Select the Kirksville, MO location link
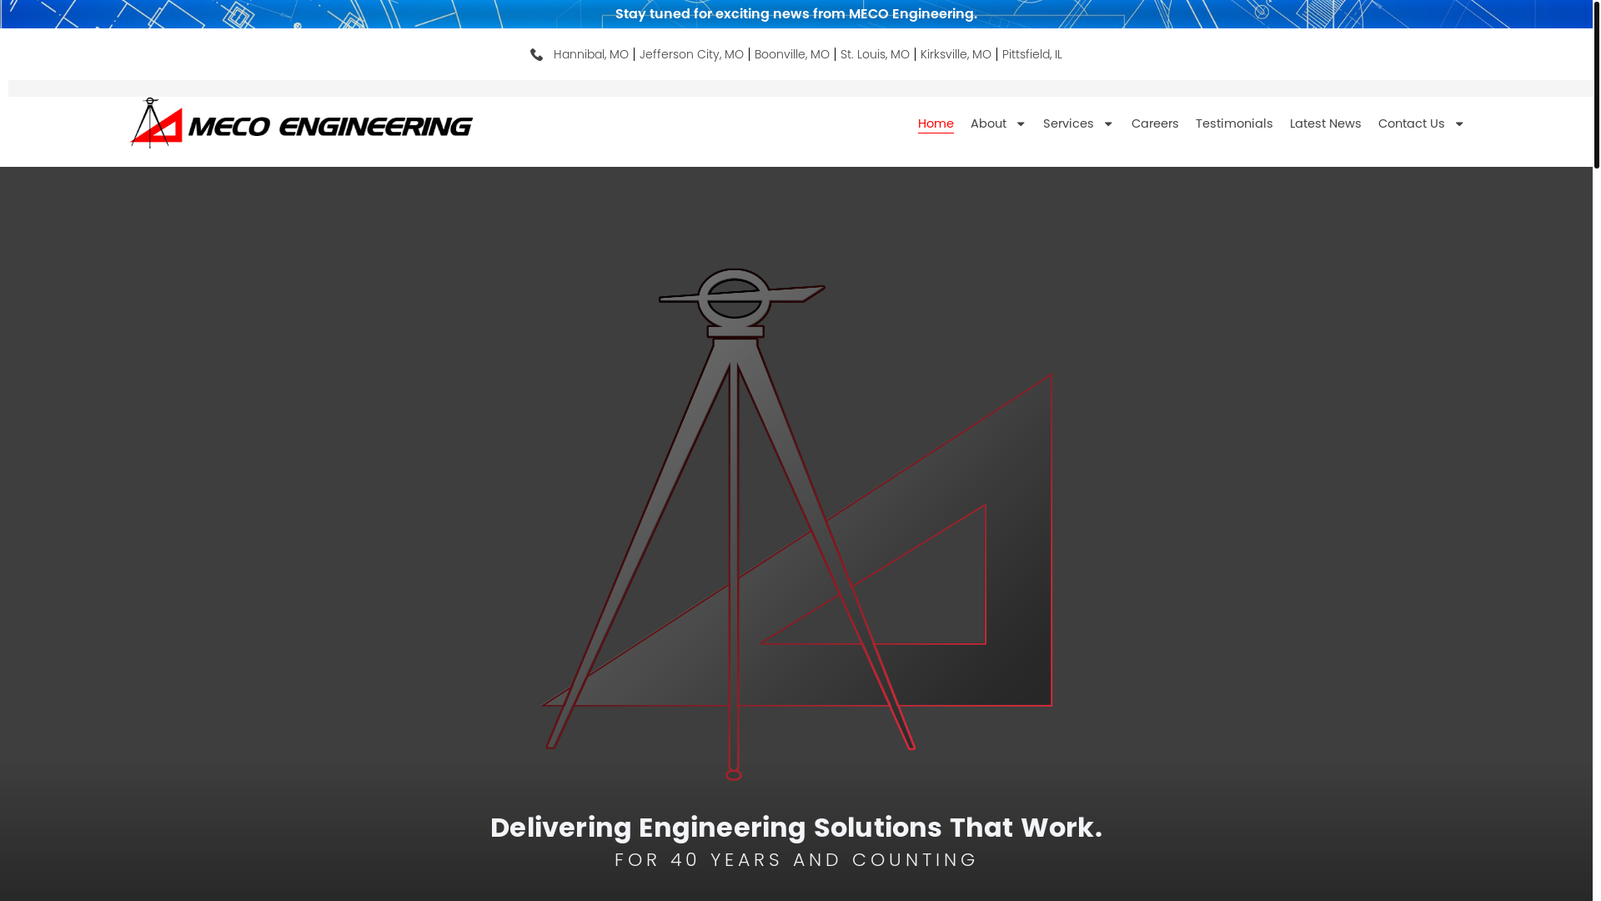 click(956, 54)
